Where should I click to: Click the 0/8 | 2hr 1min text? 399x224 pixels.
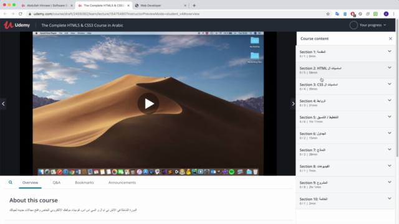[310, 187]
